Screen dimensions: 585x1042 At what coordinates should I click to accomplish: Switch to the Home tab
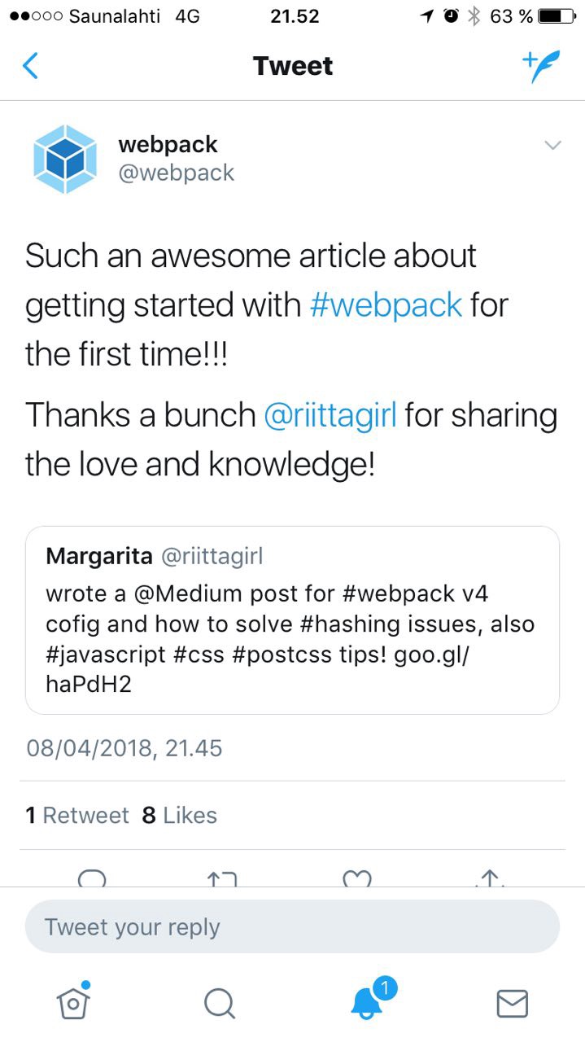point(73,1002)
